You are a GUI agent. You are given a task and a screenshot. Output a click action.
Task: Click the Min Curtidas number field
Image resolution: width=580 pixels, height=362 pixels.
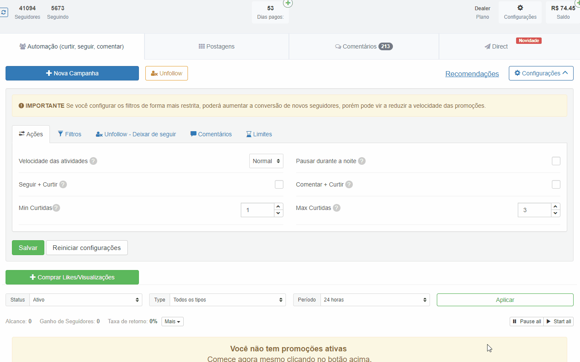(x=257, y=210)
